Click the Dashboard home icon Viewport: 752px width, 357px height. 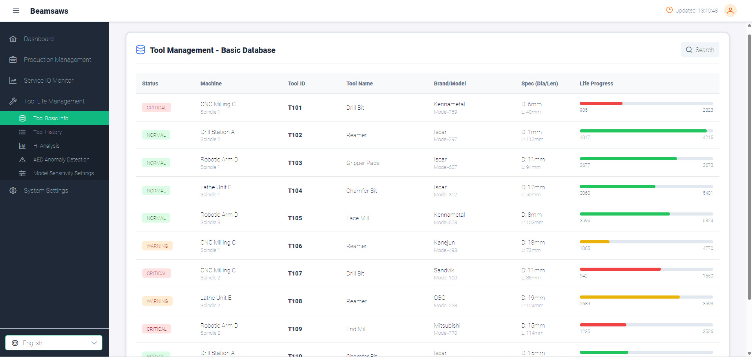pyautogui.click(x=13, y=39)
